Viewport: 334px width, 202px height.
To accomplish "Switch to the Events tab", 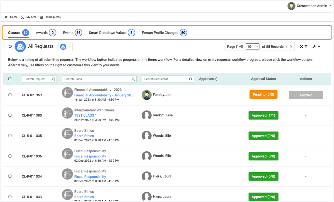I will (72, 33).
